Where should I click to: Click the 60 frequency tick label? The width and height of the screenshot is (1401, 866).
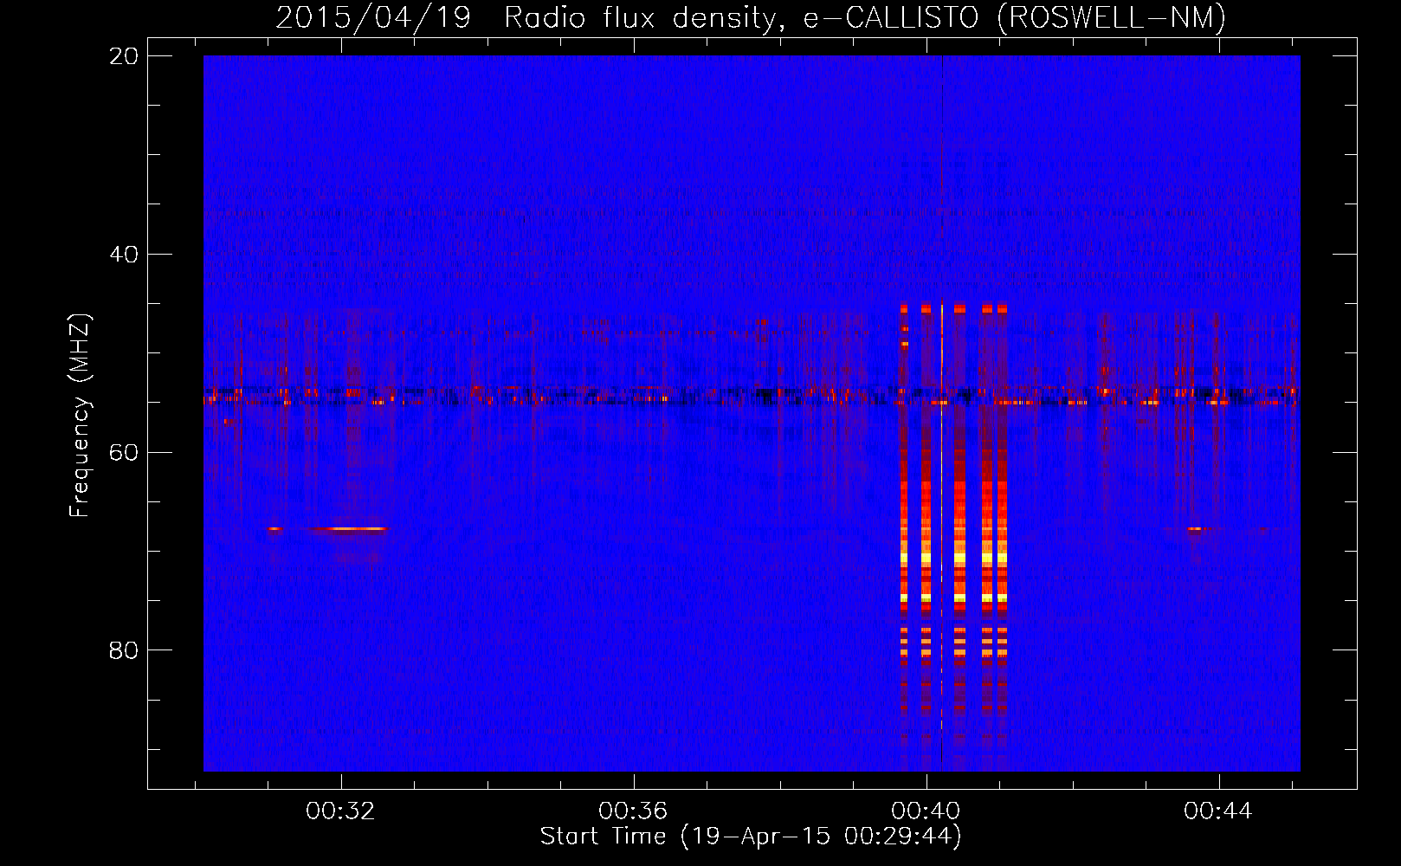(124, 453)
